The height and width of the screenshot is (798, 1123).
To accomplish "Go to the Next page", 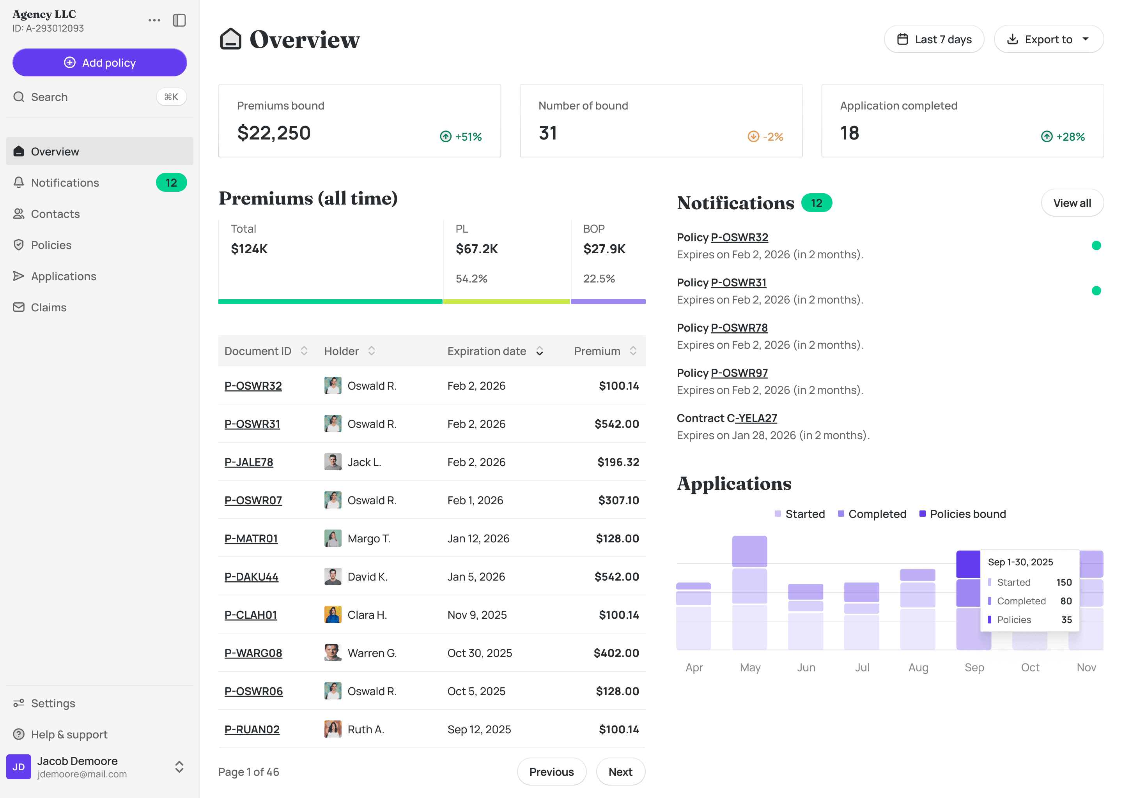I will click(620, 772).
